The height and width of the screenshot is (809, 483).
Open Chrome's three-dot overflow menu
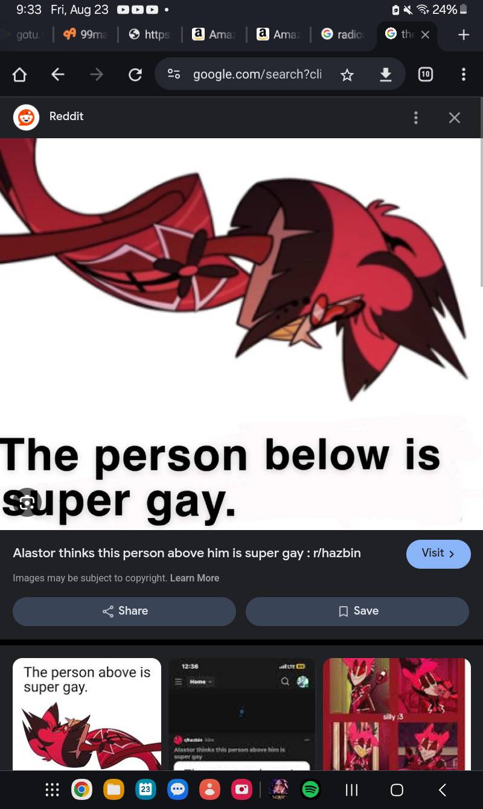coord(463,74)
